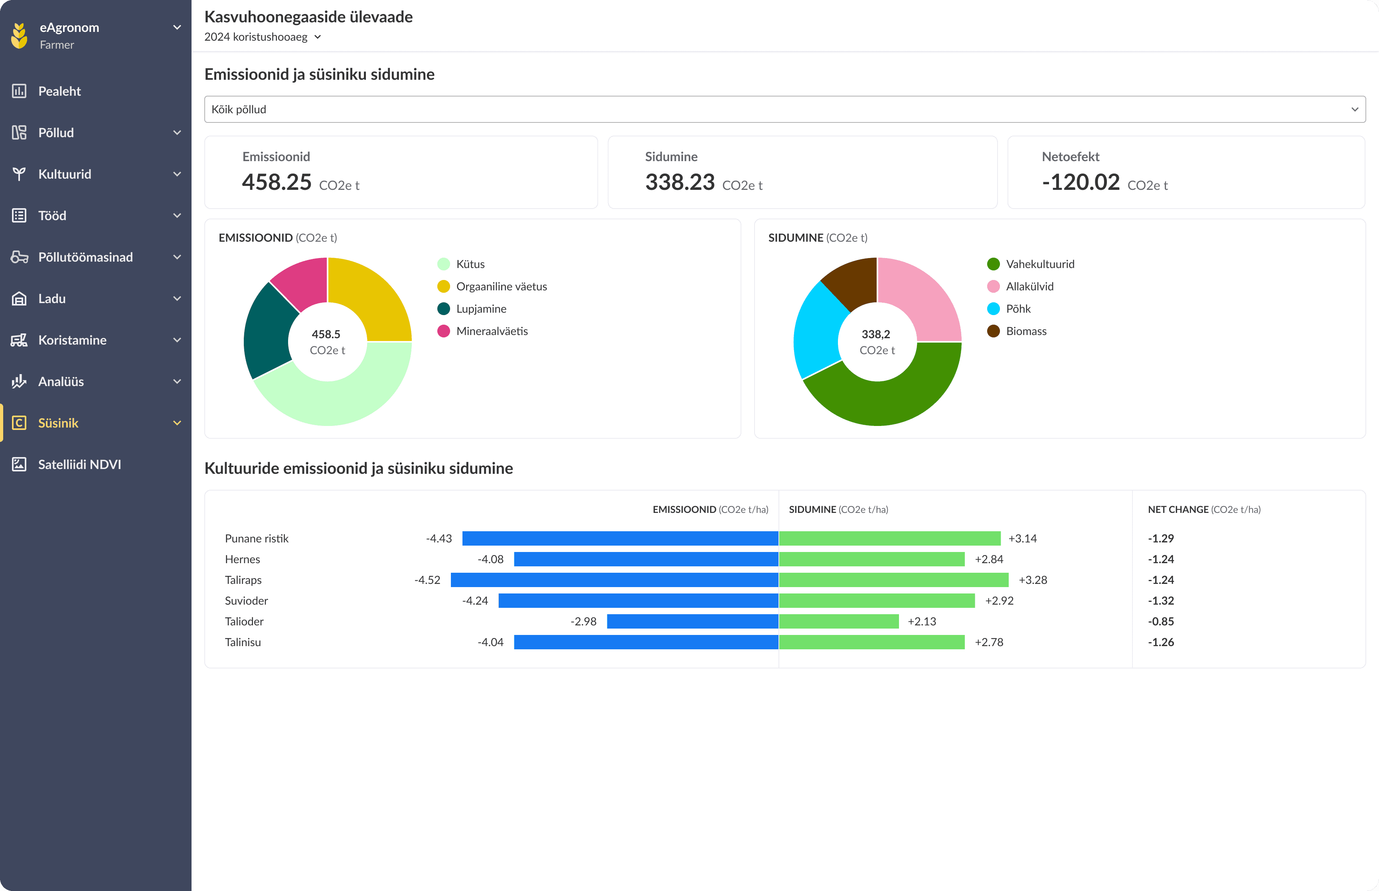Expand the eAgronom Farmer account chevron
Screen dimensions: 1379x891
point(177,27)
